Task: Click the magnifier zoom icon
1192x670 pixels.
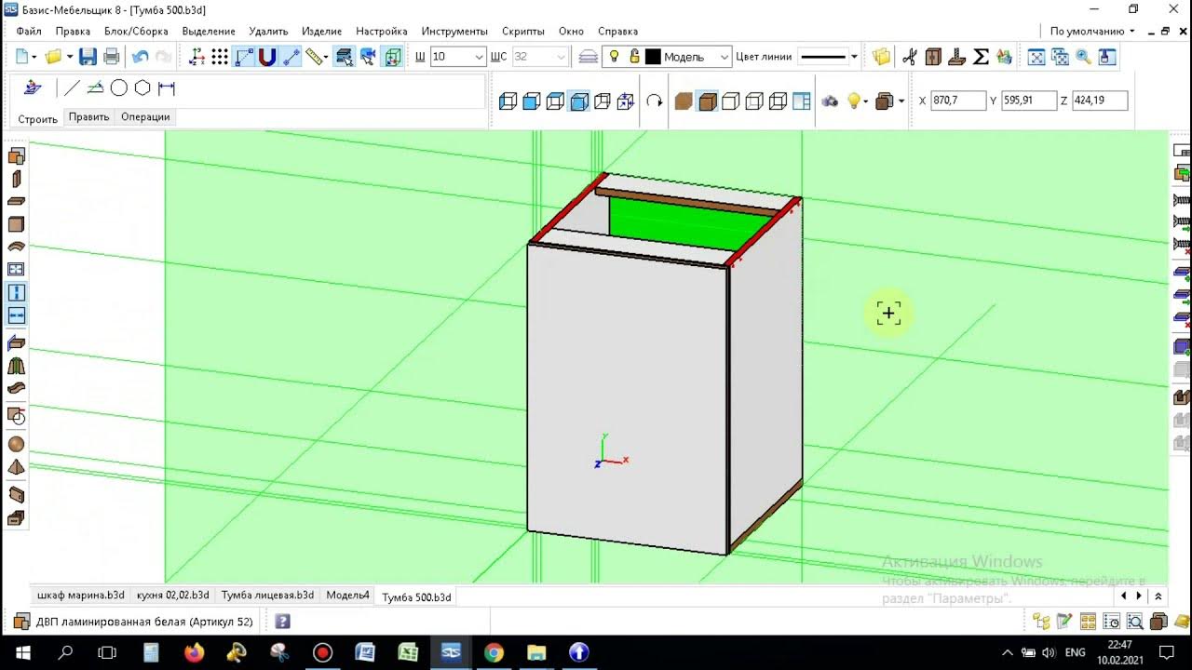Action: pos(1083,57)
